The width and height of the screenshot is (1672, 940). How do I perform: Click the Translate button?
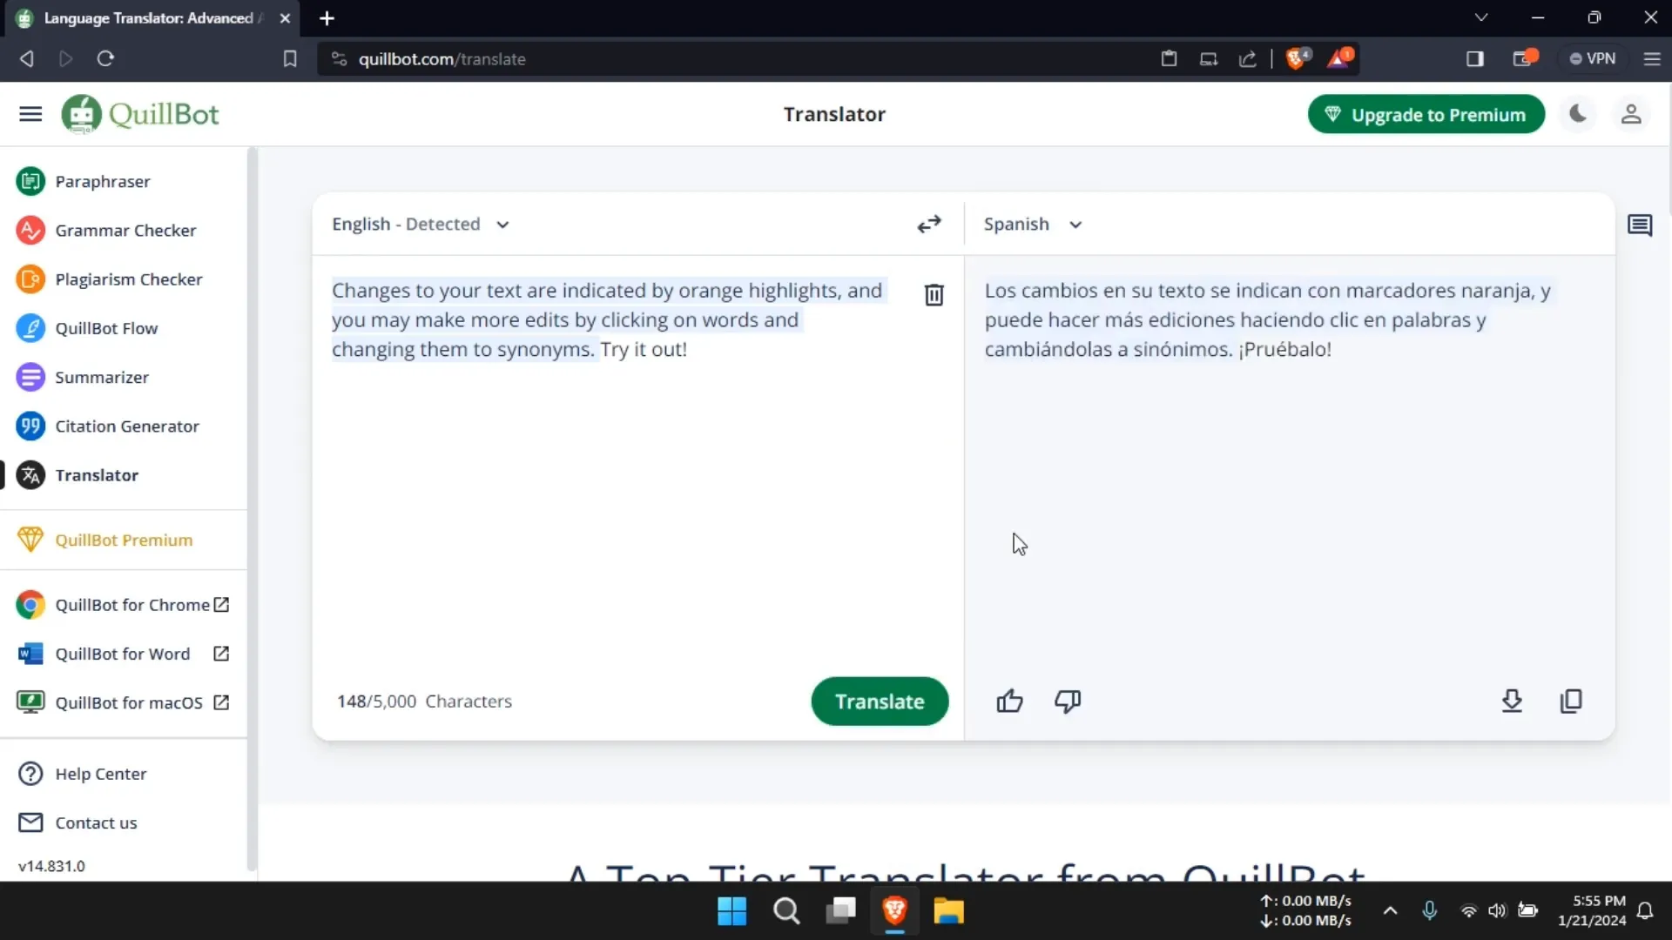(880, 702)
